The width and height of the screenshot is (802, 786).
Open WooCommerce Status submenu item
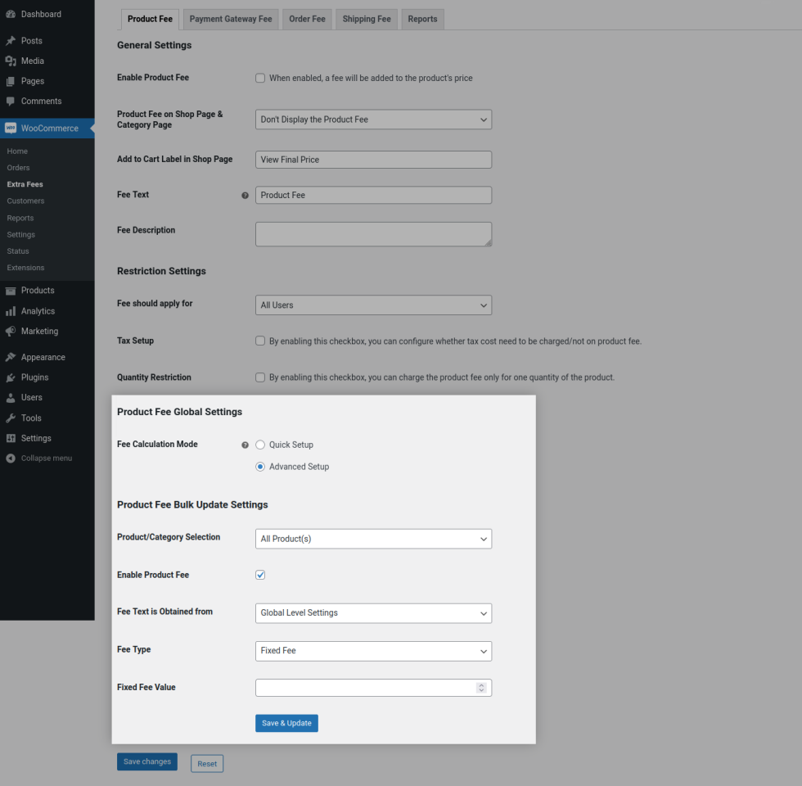pyautogui.click(x=18, y=251)
